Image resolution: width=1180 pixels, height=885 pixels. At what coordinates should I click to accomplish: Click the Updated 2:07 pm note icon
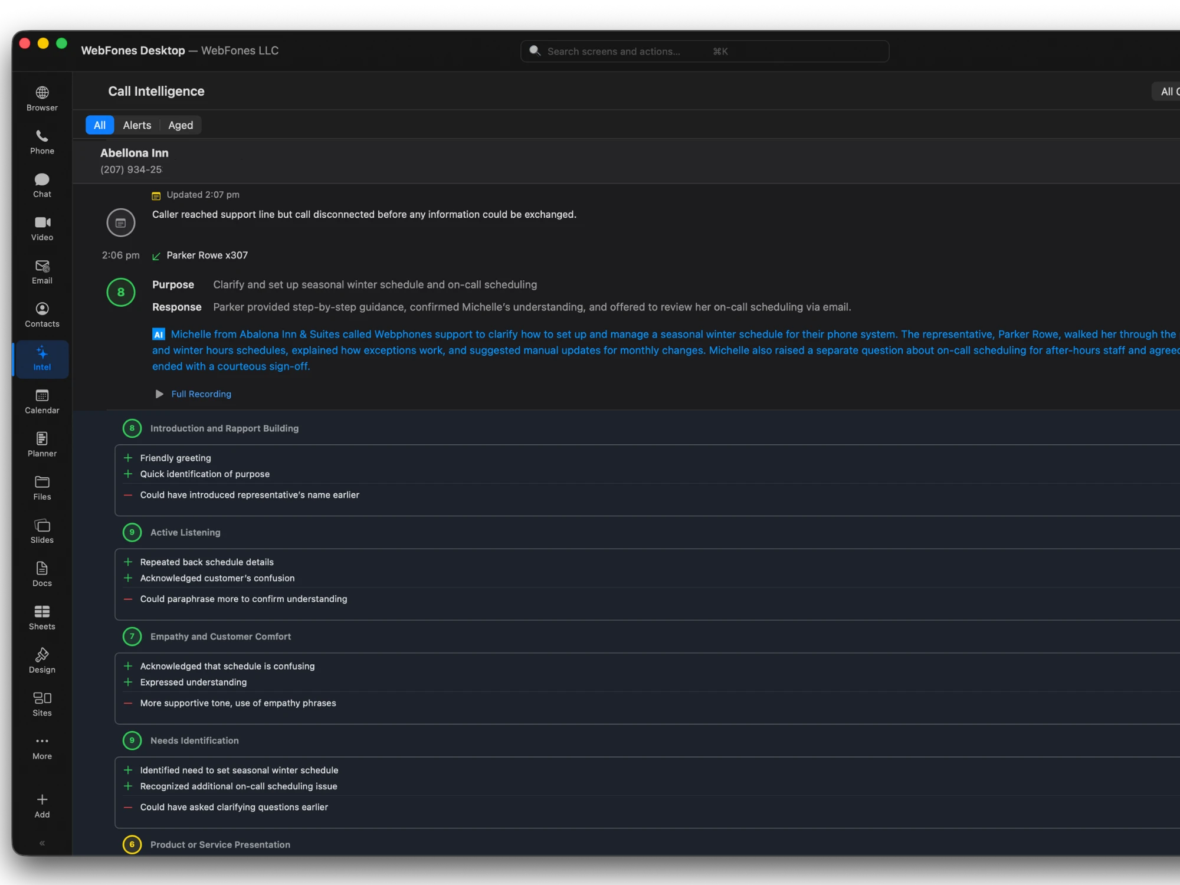(x=156, y=195)
